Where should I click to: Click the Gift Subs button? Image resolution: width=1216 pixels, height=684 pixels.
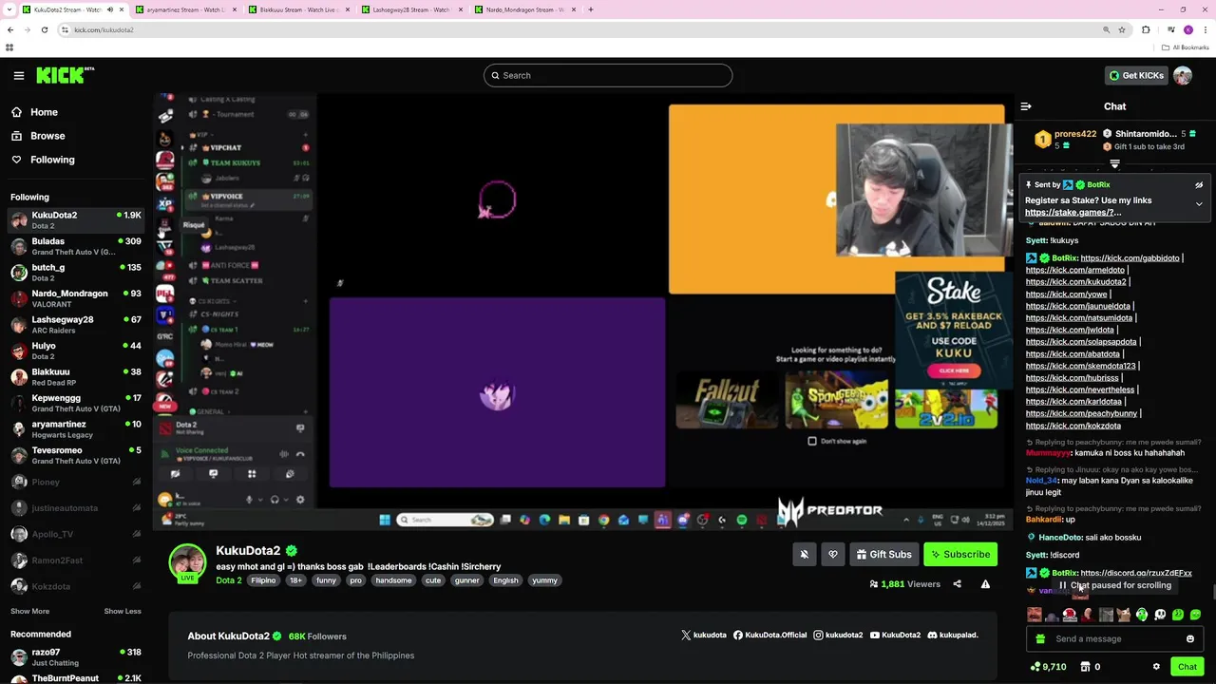coord(883,554)
